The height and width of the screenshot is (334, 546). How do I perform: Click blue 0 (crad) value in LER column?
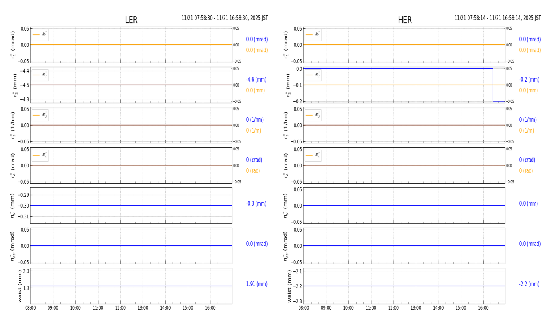pyautogui.click(x=254, y=160)
